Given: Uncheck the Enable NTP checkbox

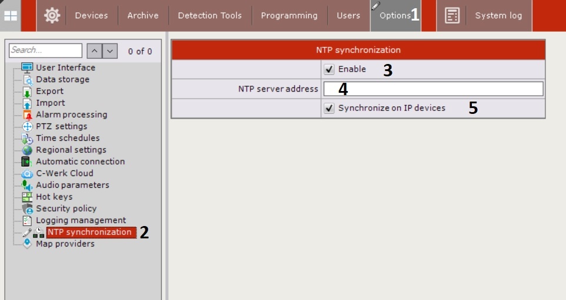Looking at the screenshot, I should pyautogui.click(x=329, y=69).
